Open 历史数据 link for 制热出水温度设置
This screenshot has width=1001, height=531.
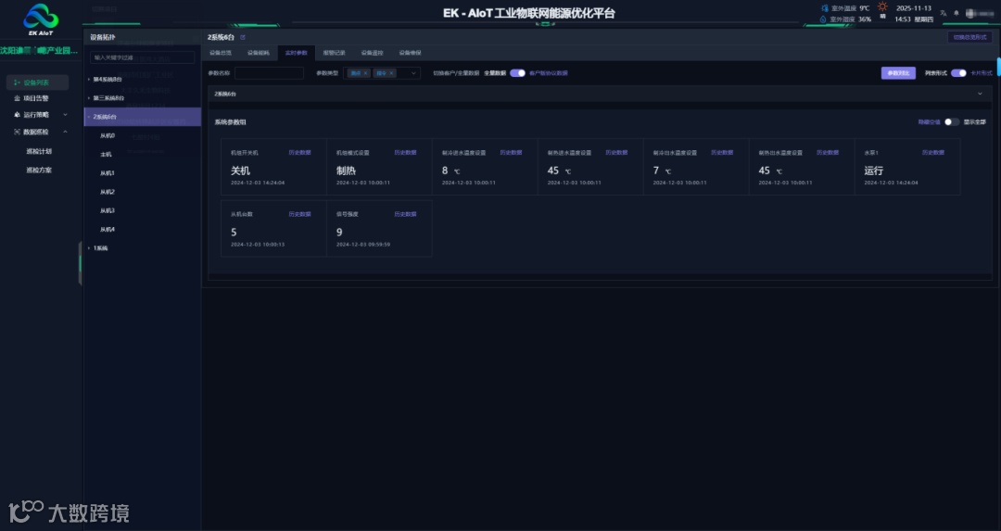coord(828,153)
